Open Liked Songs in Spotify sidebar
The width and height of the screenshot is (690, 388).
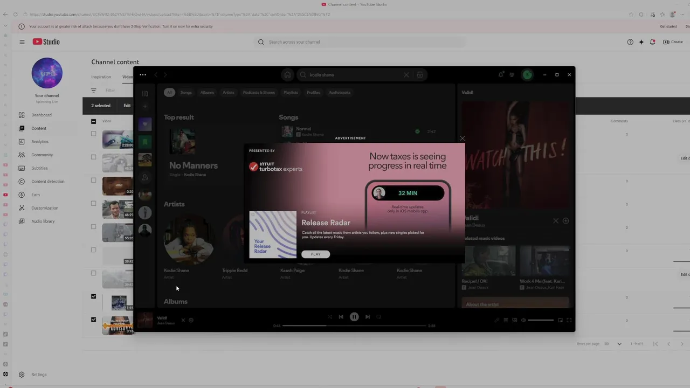[144, 124]
